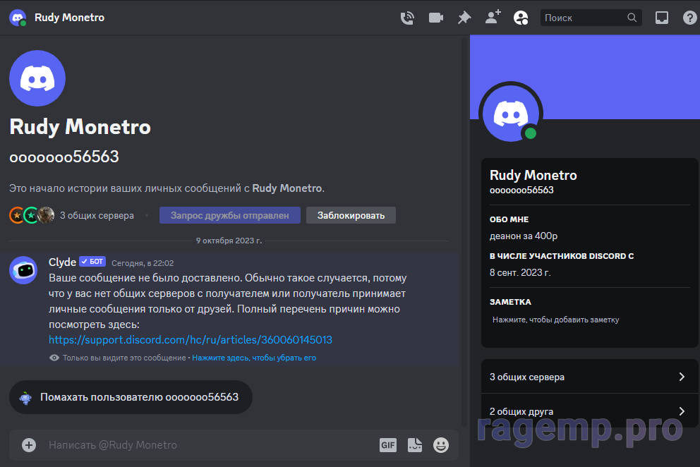Click the Clyde username
Screen dimensions: 700x467
62,262
